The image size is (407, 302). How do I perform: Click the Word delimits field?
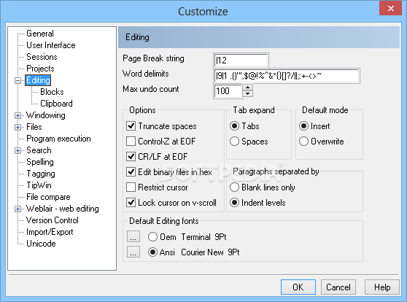pyautogui.click(x=287, y=76)
